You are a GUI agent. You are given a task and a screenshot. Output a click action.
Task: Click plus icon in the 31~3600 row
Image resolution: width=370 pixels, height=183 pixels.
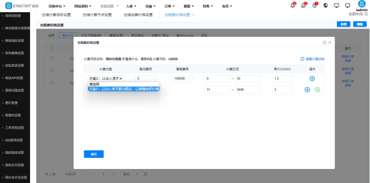click(307, 90)
